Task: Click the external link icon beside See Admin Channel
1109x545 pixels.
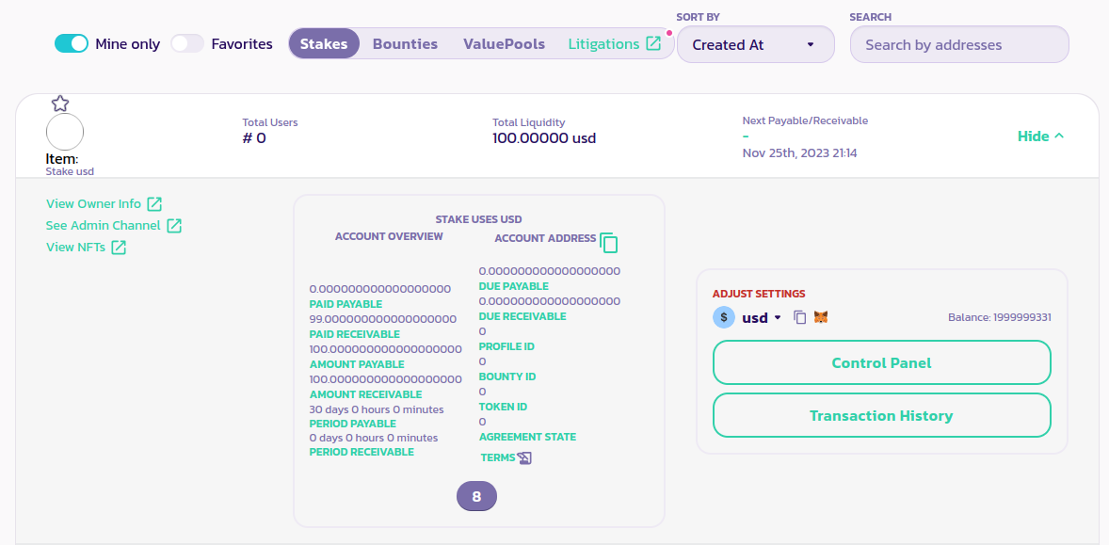Action: 174,226
